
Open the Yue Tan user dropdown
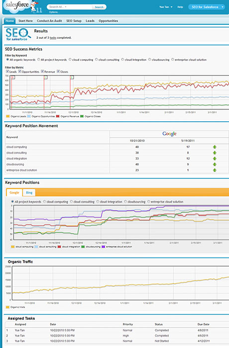click(166, 7)
